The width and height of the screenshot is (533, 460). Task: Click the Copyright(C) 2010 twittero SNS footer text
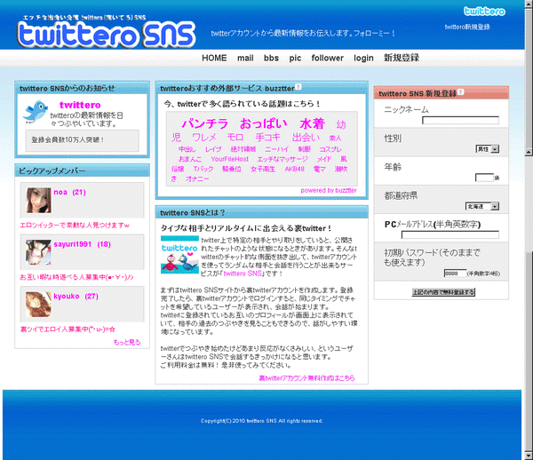pyautogui.click(x=262, y=421)
